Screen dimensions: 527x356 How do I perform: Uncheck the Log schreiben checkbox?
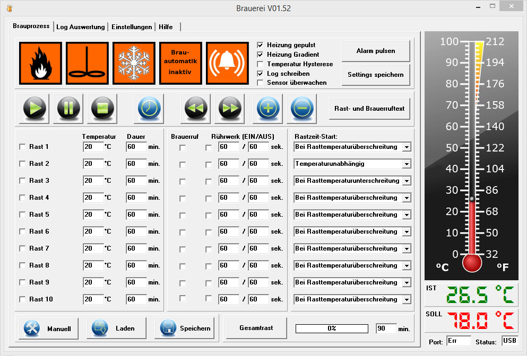260,74
